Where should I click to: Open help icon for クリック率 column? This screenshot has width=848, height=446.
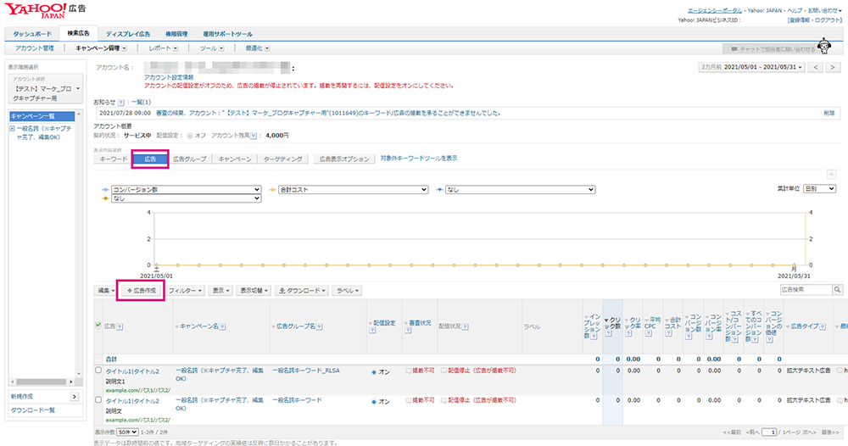(x=628, y=333)
